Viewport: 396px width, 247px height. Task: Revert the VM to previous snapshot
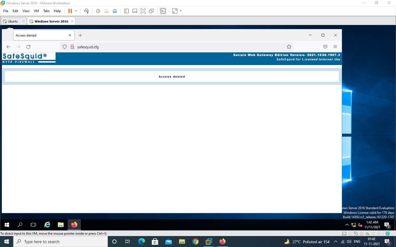[106, 11]
